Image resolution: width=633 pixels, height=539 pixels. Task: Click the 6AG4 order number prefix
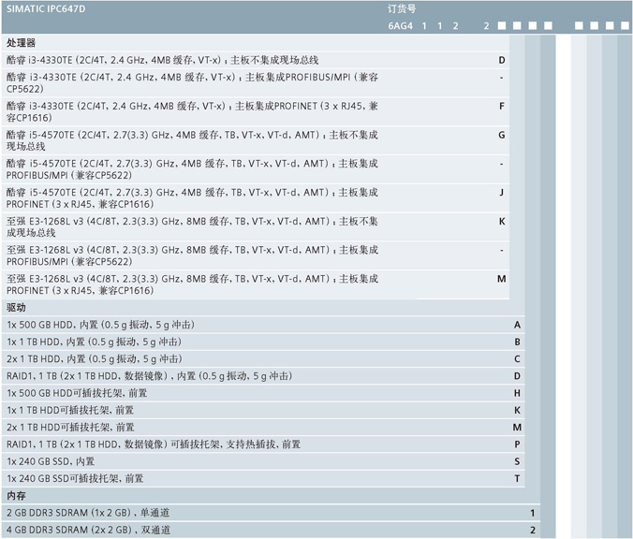coord(399,25)
